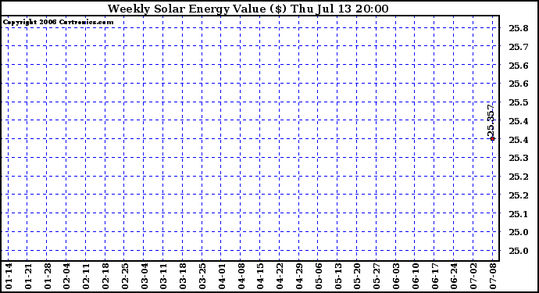Click the 03-11 date label

(x=163, y=276)
